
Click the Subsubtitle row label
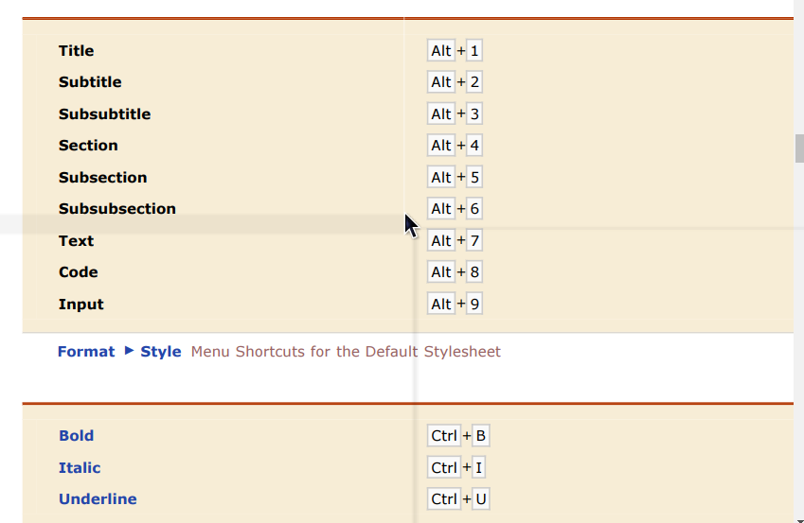[x=104, y=114]
